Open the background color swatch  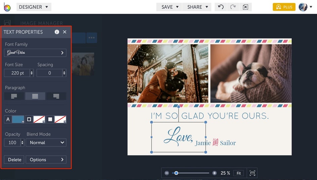[60, 119]
